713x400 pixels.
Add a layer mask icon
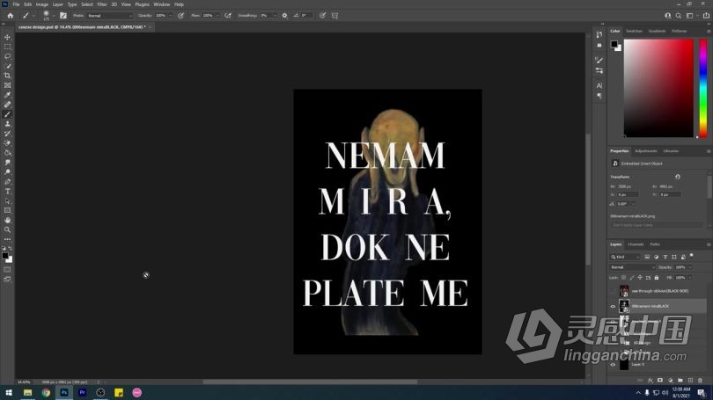tap(660, 380)
